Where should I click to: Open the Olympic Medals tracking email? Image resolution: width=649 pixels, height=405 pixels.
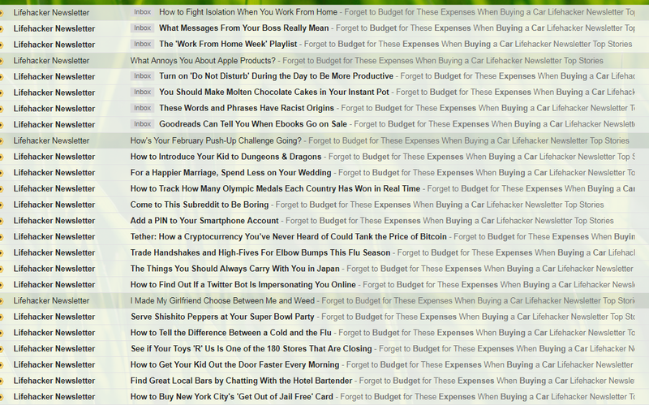point(275,189)
